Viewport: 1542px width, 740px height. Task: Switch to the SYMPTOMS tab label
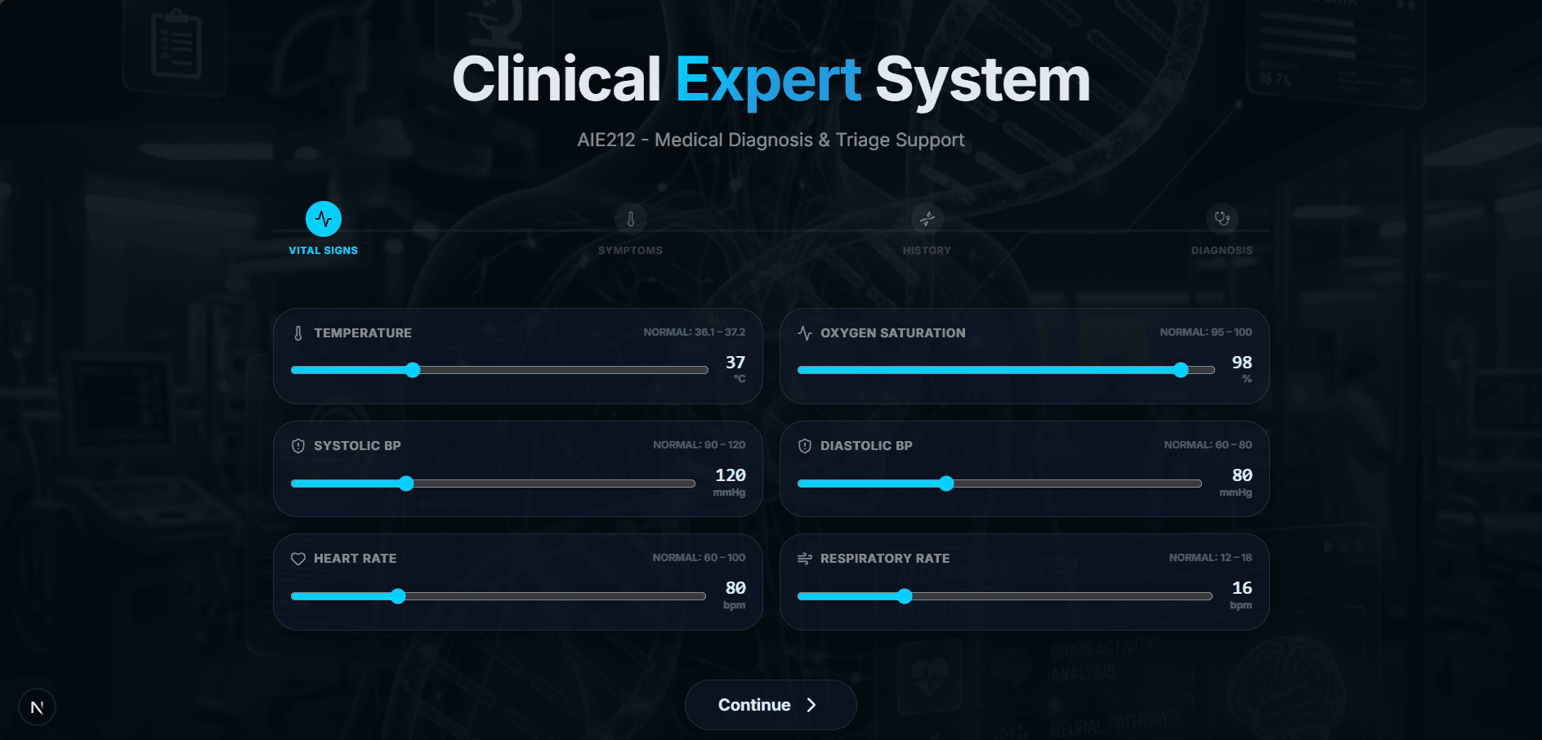pos(631,251)
